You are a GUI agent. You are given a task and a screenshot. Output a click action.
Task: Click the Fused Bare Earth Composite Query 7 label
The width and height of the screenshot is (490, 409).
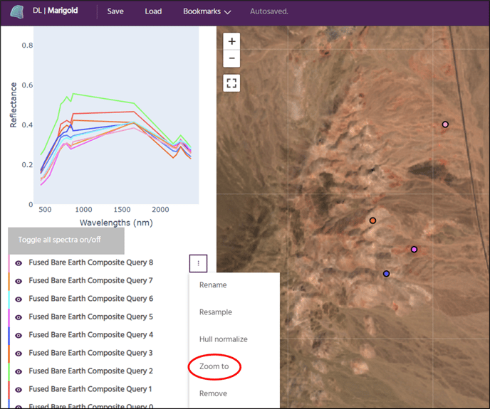coord(91,281)
